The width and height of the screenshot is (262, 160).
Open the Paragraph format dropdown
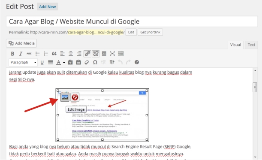click(23, 62)
